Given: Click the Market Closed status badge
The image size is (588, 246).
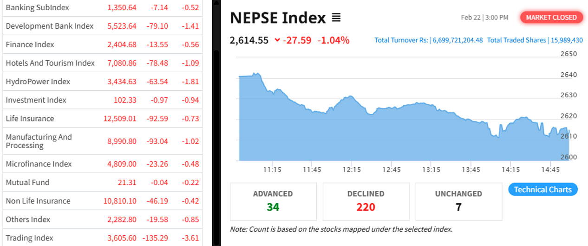Looking at the screenshot, I should 551,18.
